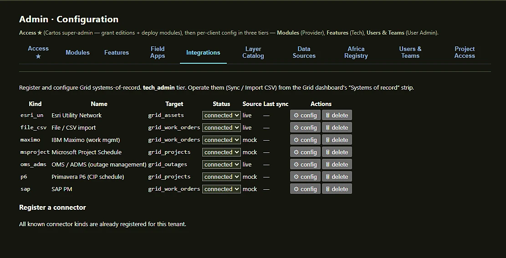Open config for Primavera P6 connector
The image size is (506, 258).
click(305, 177)
